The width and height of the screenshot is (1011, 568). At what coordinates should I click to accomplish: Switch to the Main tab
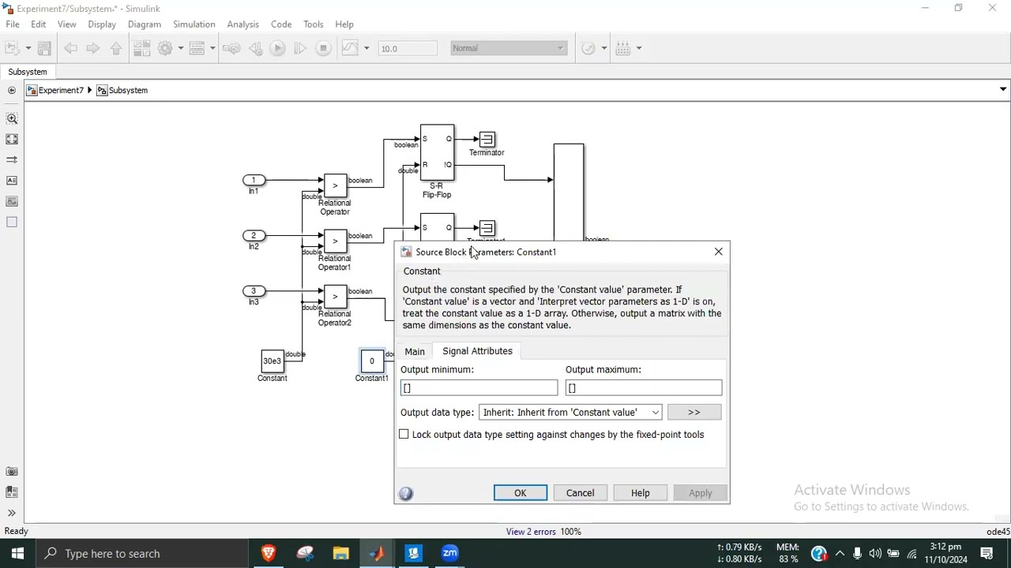coord(415,352)
